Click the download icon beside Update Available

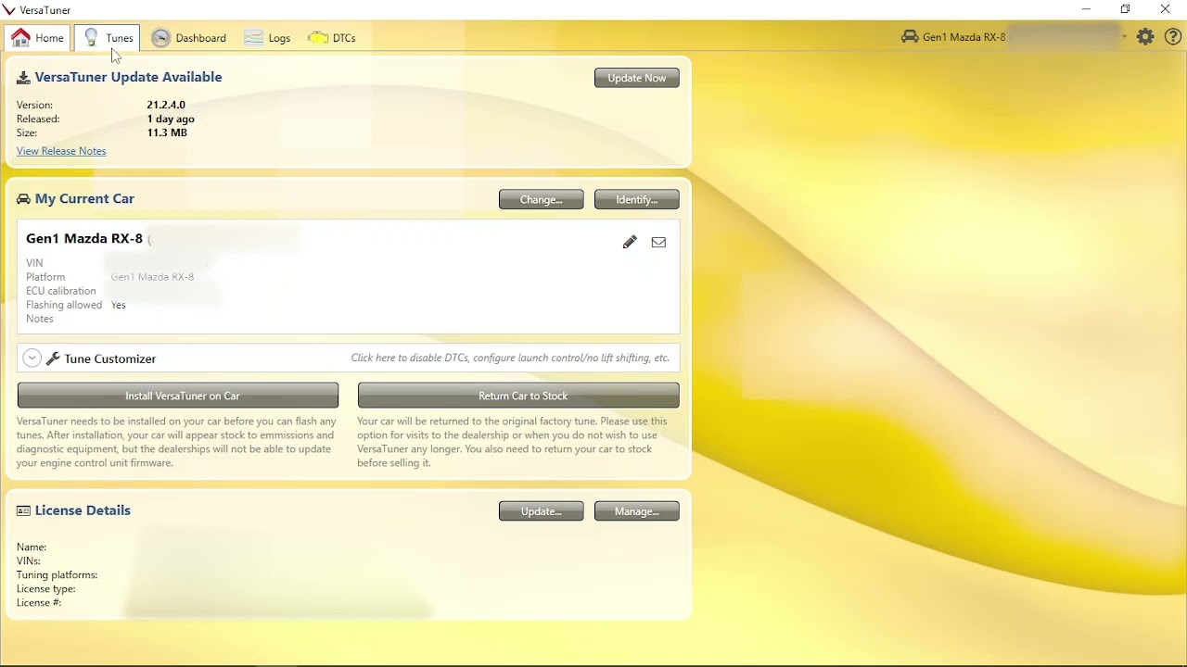(23, 78)
